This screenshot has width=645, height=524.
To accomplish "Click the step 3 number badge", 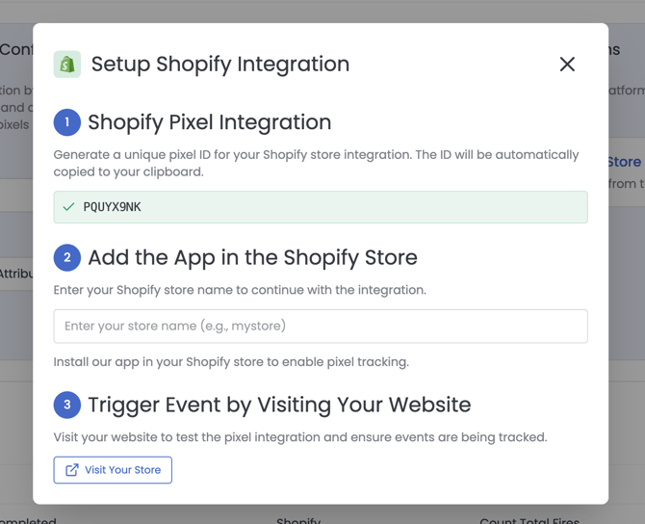I will click(67, 405).
